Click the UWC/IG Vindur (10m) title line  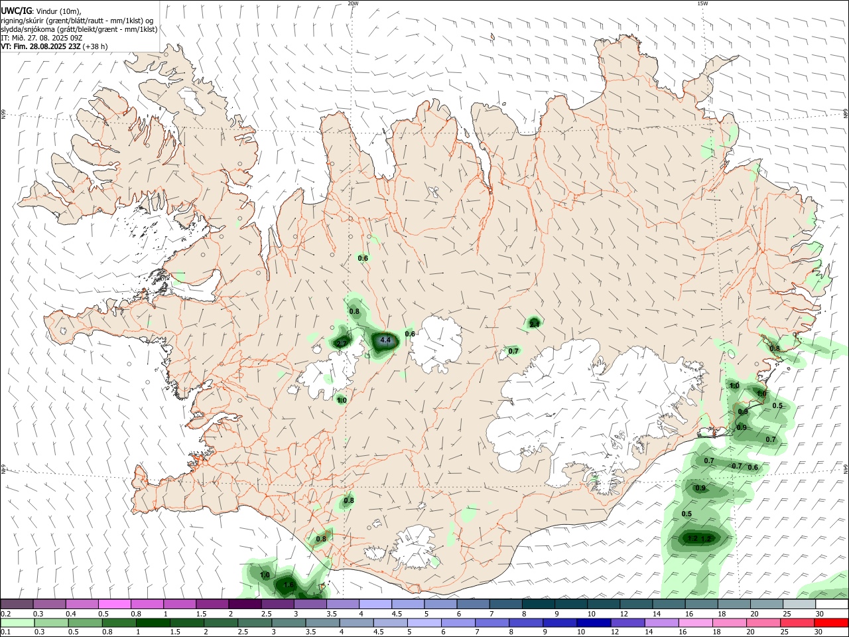(41, 11)
